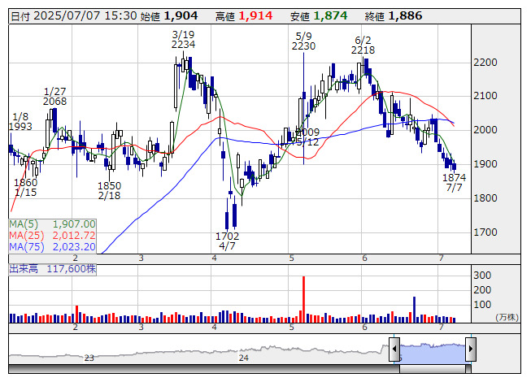Image resolution: width=531 pixels, height=382 pixels.
Task: Click the 終値 1,886 closing price
Action: 394,16
